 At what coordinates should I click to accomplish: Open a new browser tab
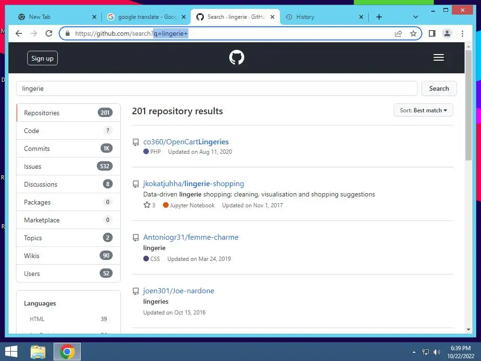coord(379,17)
